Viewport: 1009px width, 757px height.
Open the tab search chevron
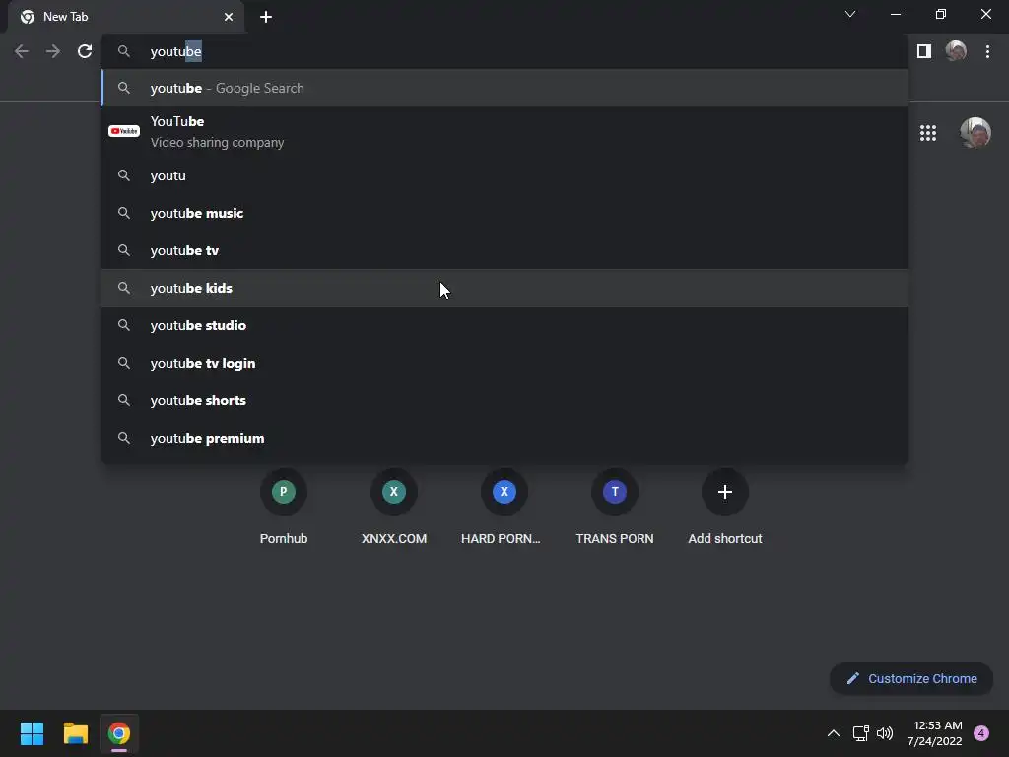coord(850,14)
